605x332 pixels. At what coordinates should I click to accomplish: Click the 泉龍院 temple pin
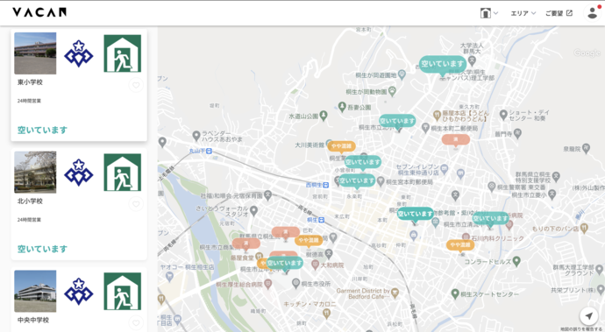tap(586, 148)
